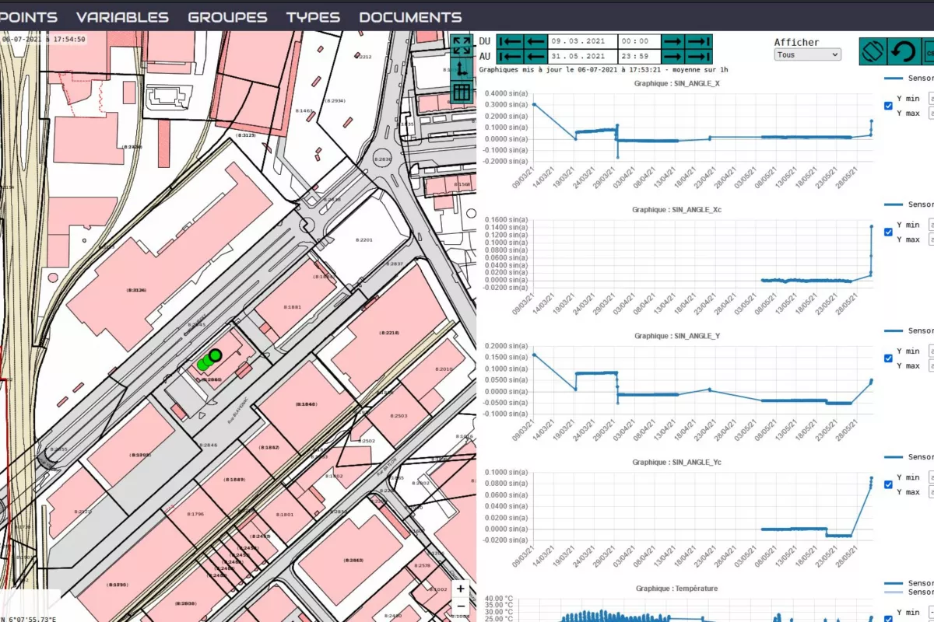Zoom in the map with plus button

click(461, 589)
